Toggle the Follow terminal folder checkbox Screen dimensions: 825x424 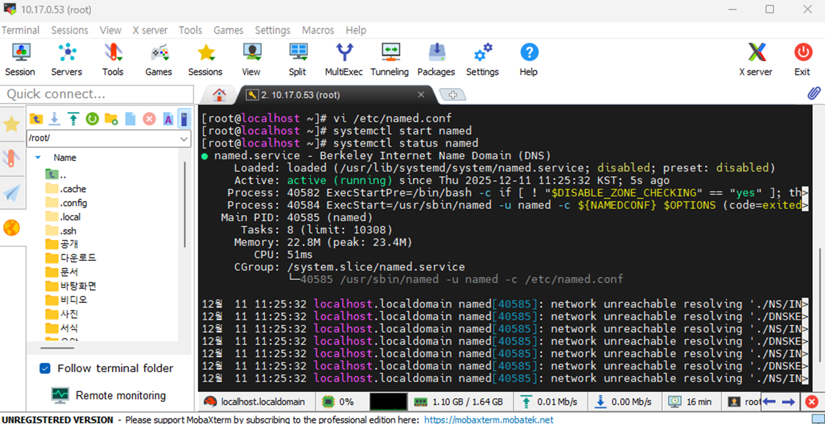[45, 368]
